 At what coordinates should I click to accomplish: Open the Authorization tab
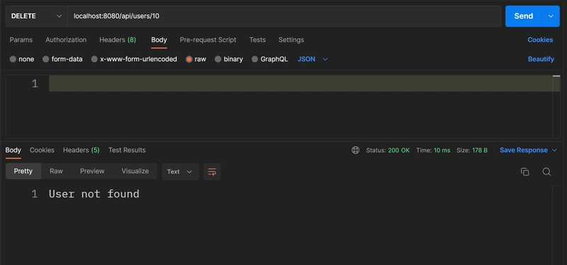point(66,40)
